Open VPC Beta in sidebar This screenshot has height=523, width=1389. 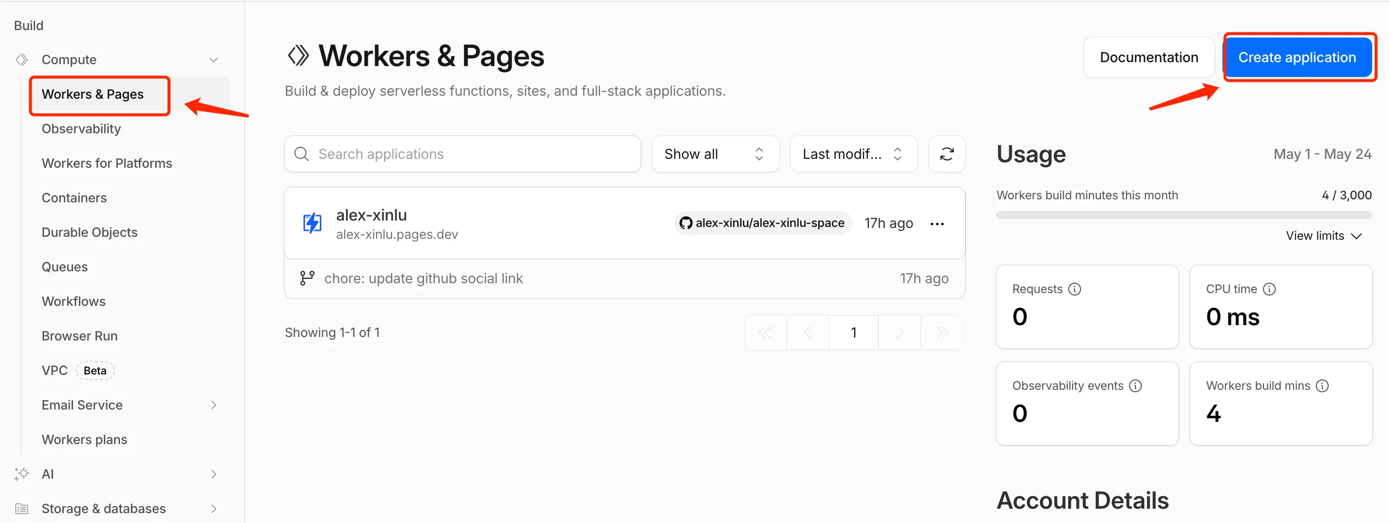click(78, 370)
